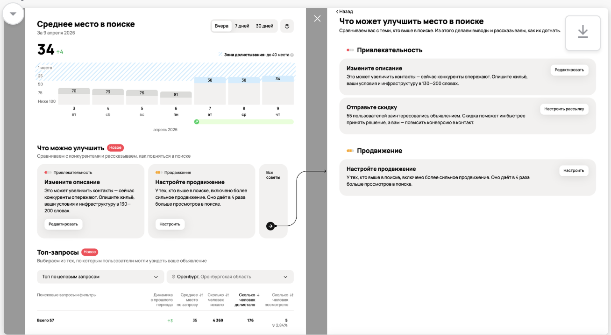Click black arrow circle in Все советы

(x=270, y=226)
